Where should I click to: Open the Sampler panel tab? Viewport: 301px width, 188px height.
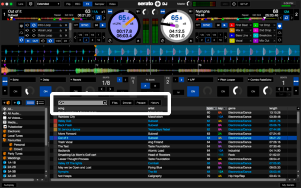tap(99, 4)
